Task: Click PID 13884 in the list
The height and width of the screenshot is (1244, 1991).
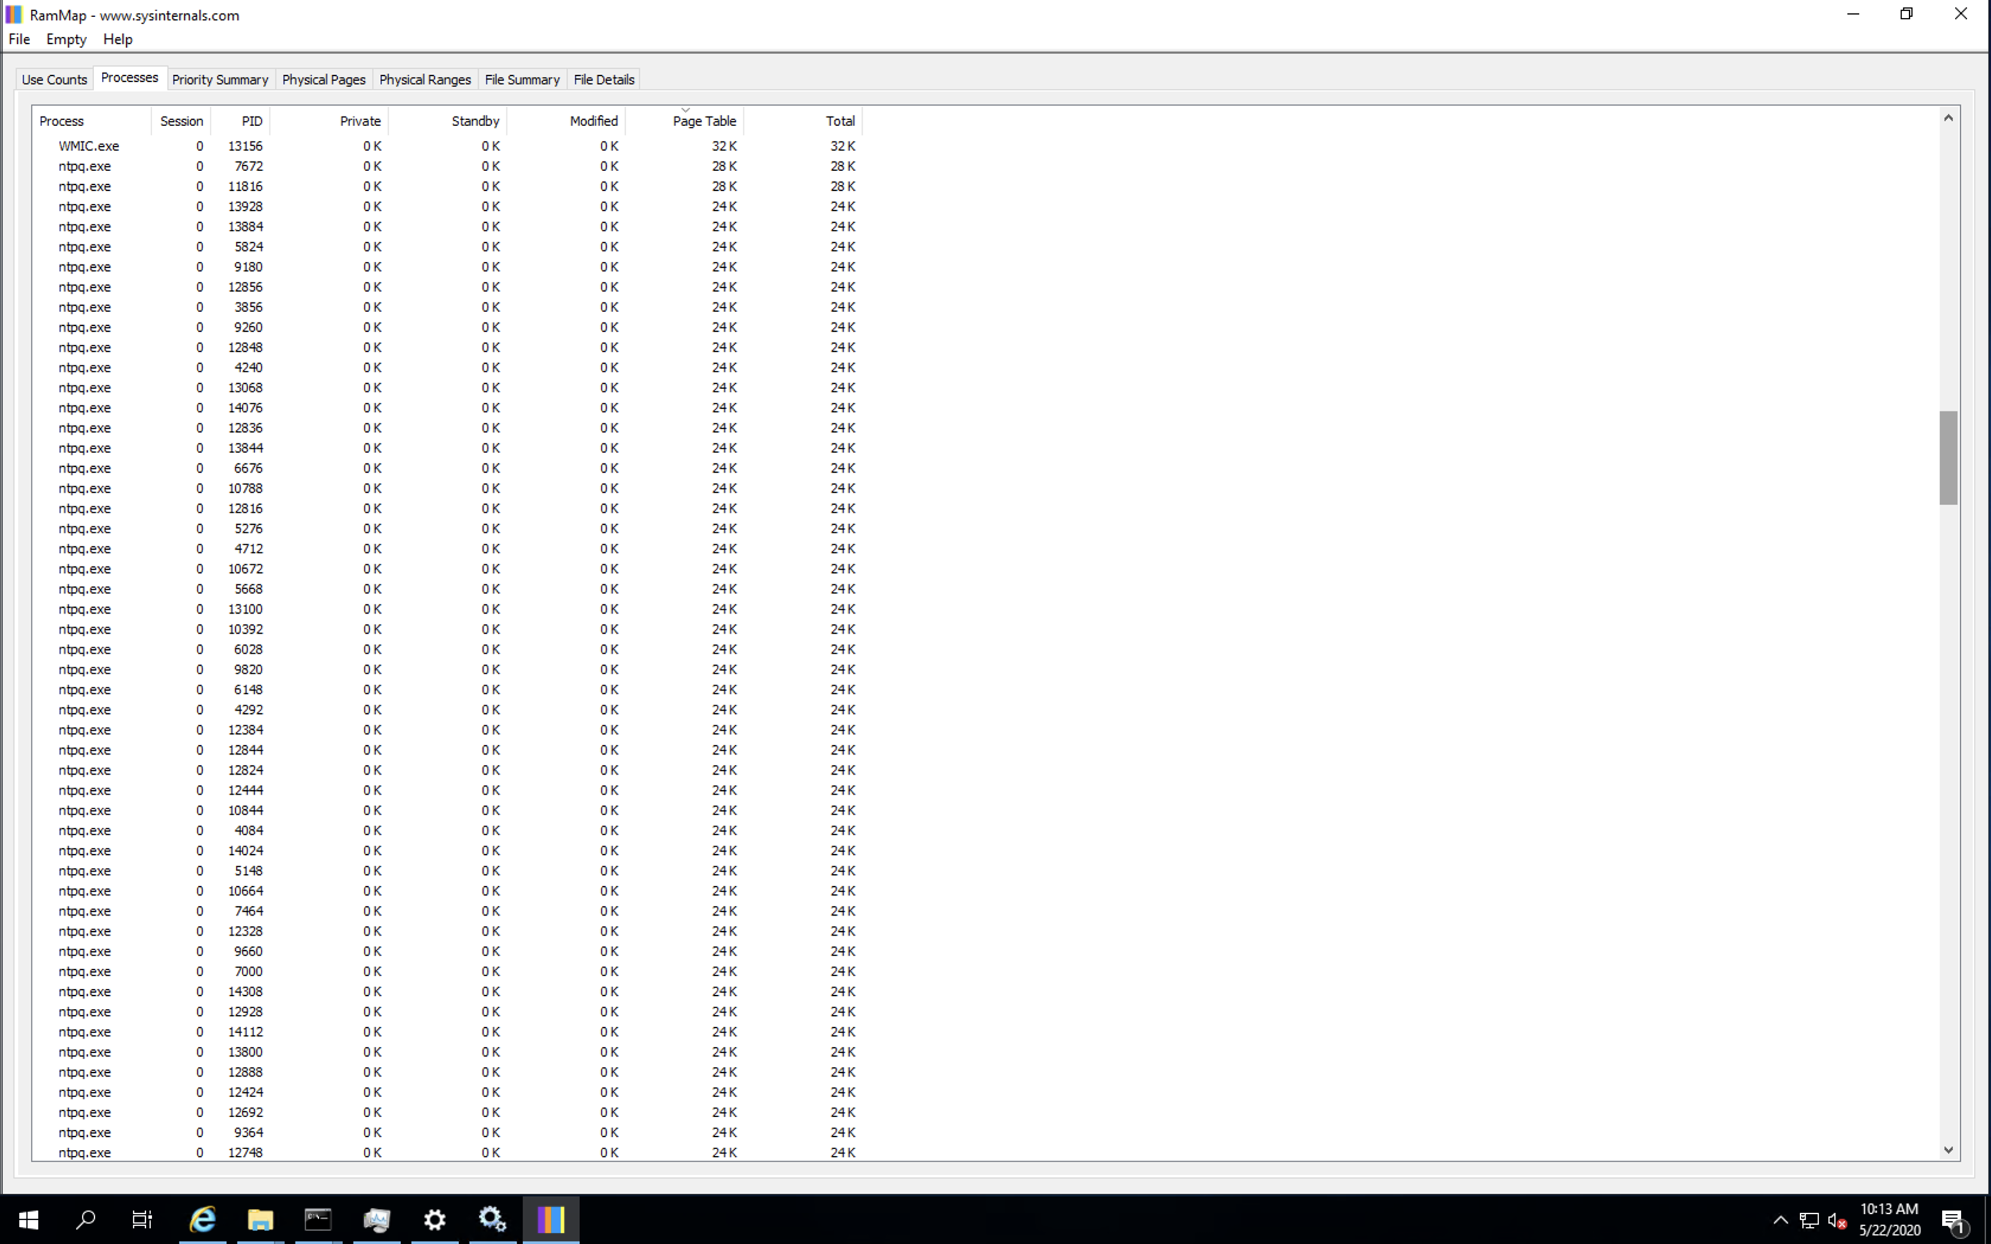Action: (x=245, y=226)
